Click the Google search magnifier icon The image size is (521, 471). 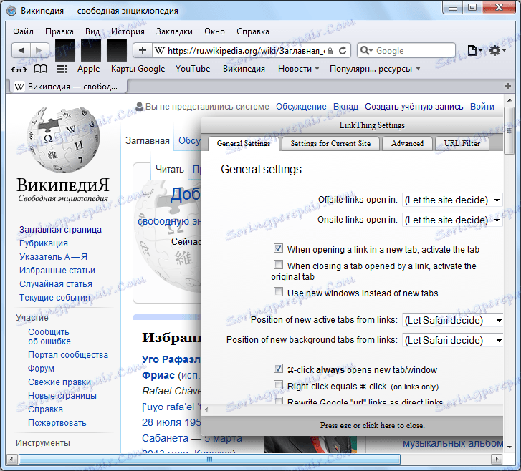click(366, 50)
